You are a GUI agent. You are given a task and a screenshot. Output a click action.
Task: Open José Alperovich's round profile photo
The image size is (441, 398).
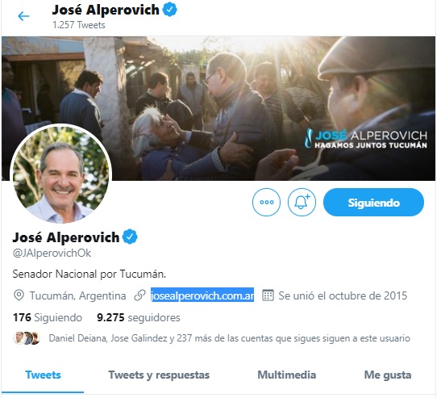(60, 174)
